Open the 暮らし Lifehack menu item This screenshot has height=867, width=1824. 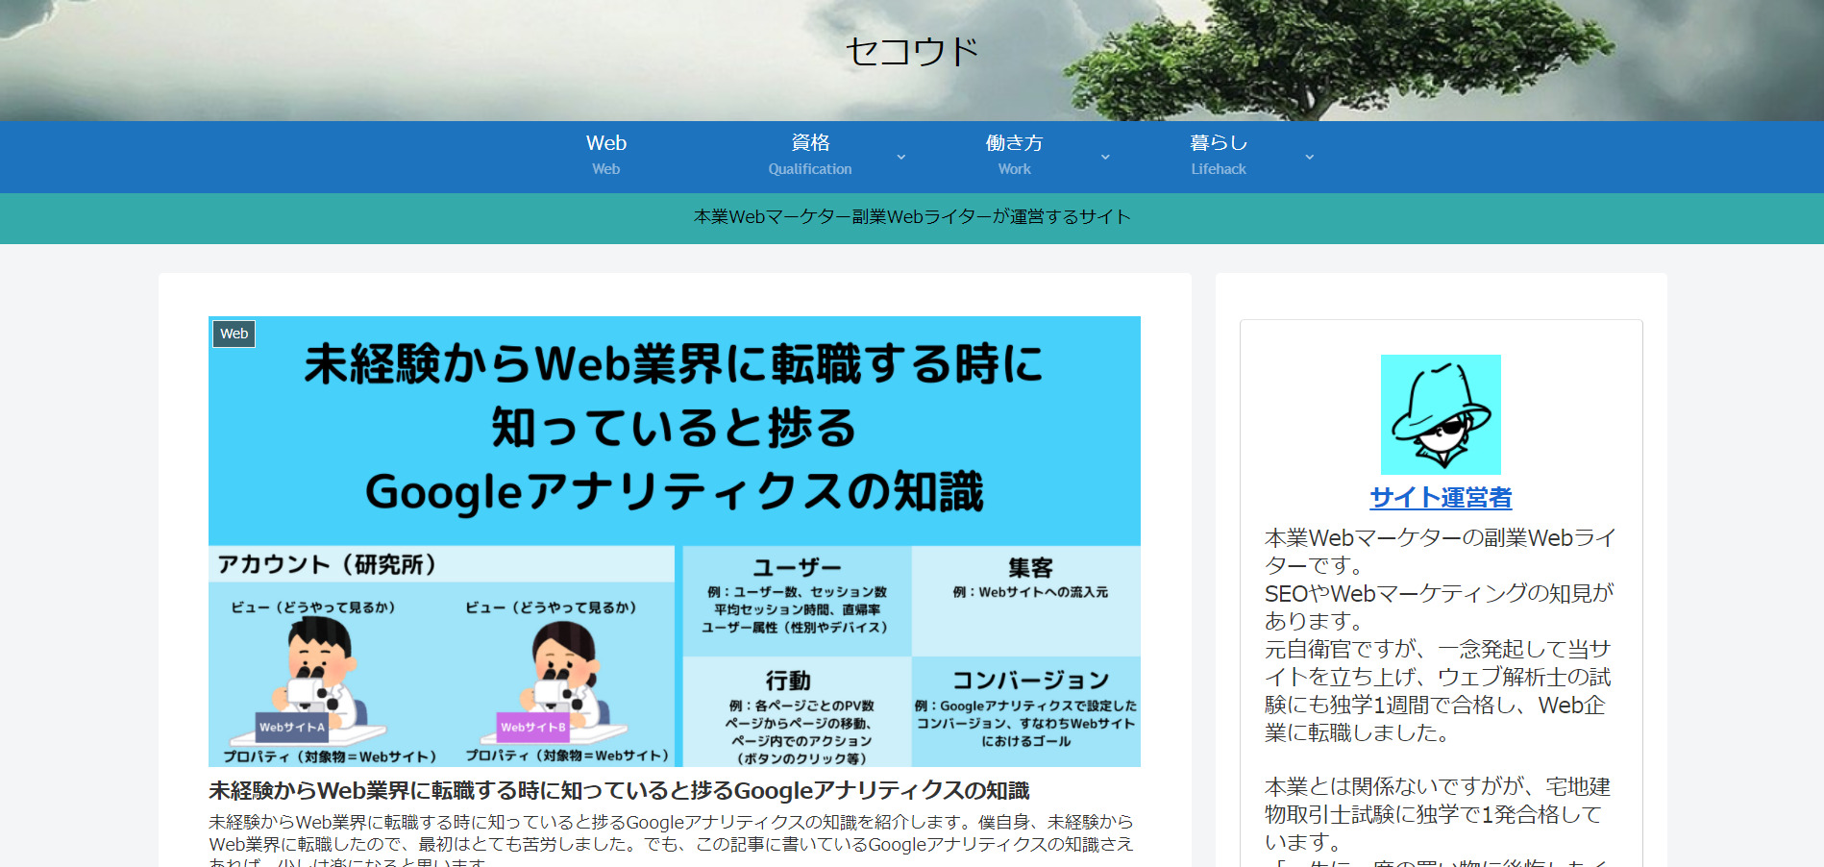coord(1219,156)
